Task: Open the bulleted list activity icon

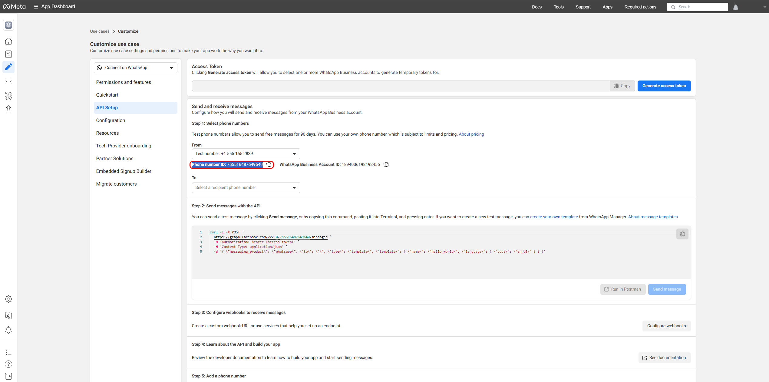Action: (8, 352)
